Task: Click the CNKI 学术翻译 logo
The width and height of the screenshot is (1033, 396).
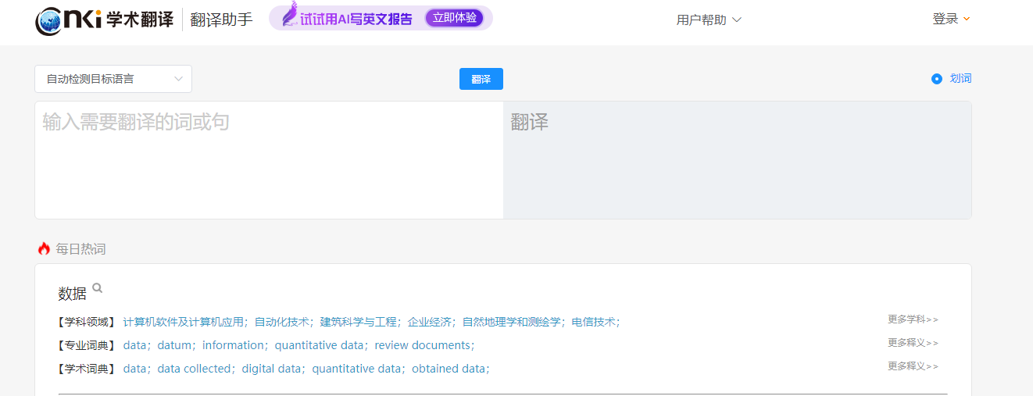Action: (104, 20)
